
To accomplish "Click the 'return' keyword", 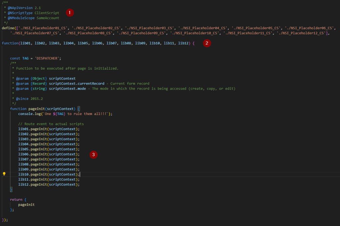I will [16, 199].
